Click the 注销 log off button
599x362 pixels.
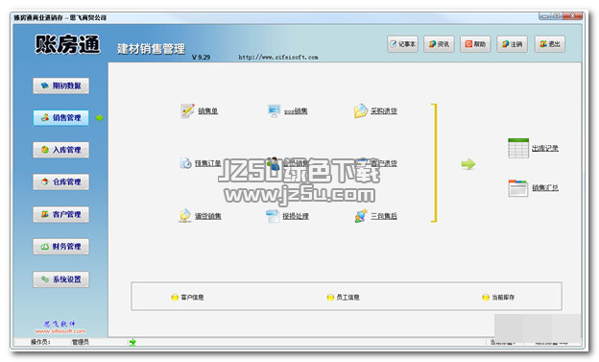513,44
